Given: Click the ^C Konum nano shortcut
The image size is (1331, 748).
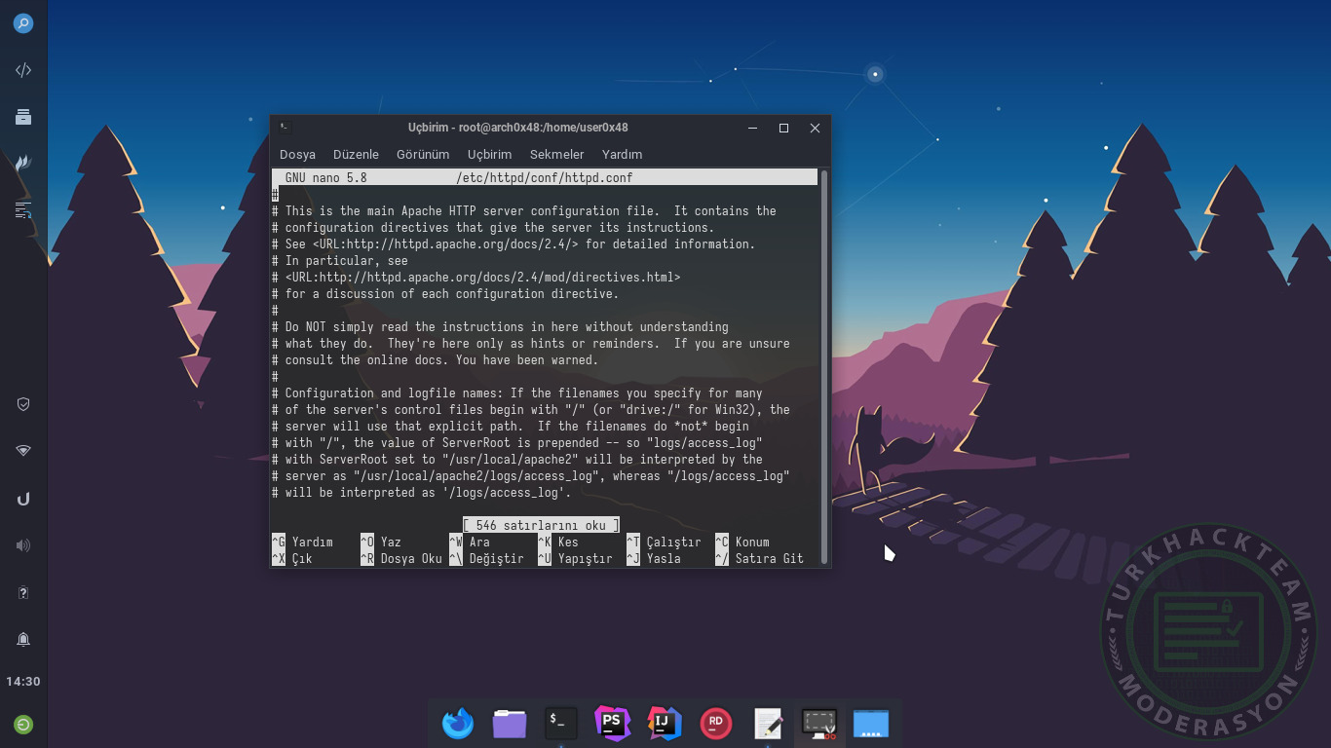Looking at the screenshot, I should (x=742, y=542).
